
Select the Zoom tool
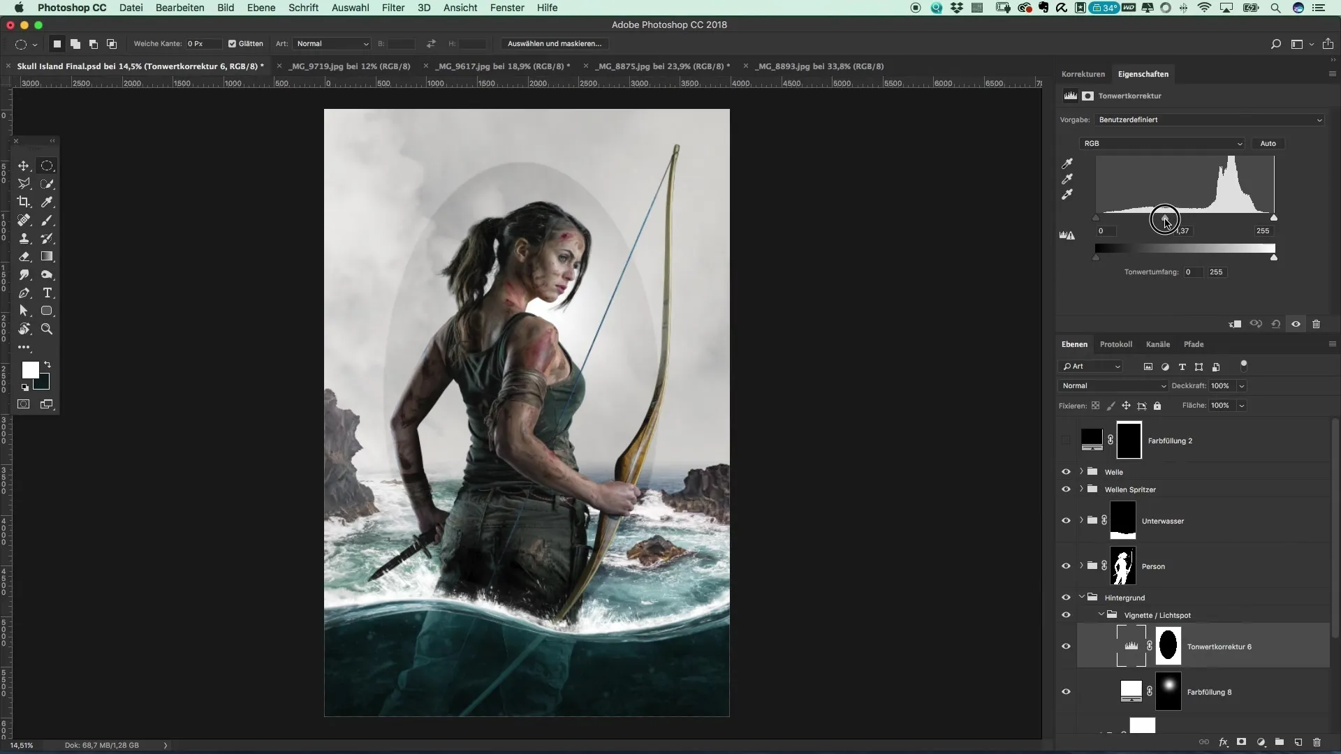(x=47, y=329)
